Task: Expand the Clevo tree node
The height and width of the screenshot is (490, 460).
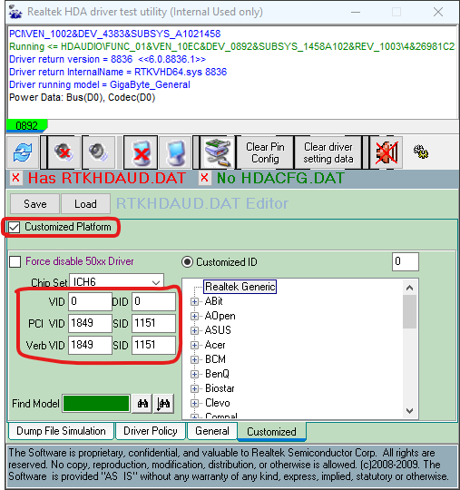Action: pos(194,404)
